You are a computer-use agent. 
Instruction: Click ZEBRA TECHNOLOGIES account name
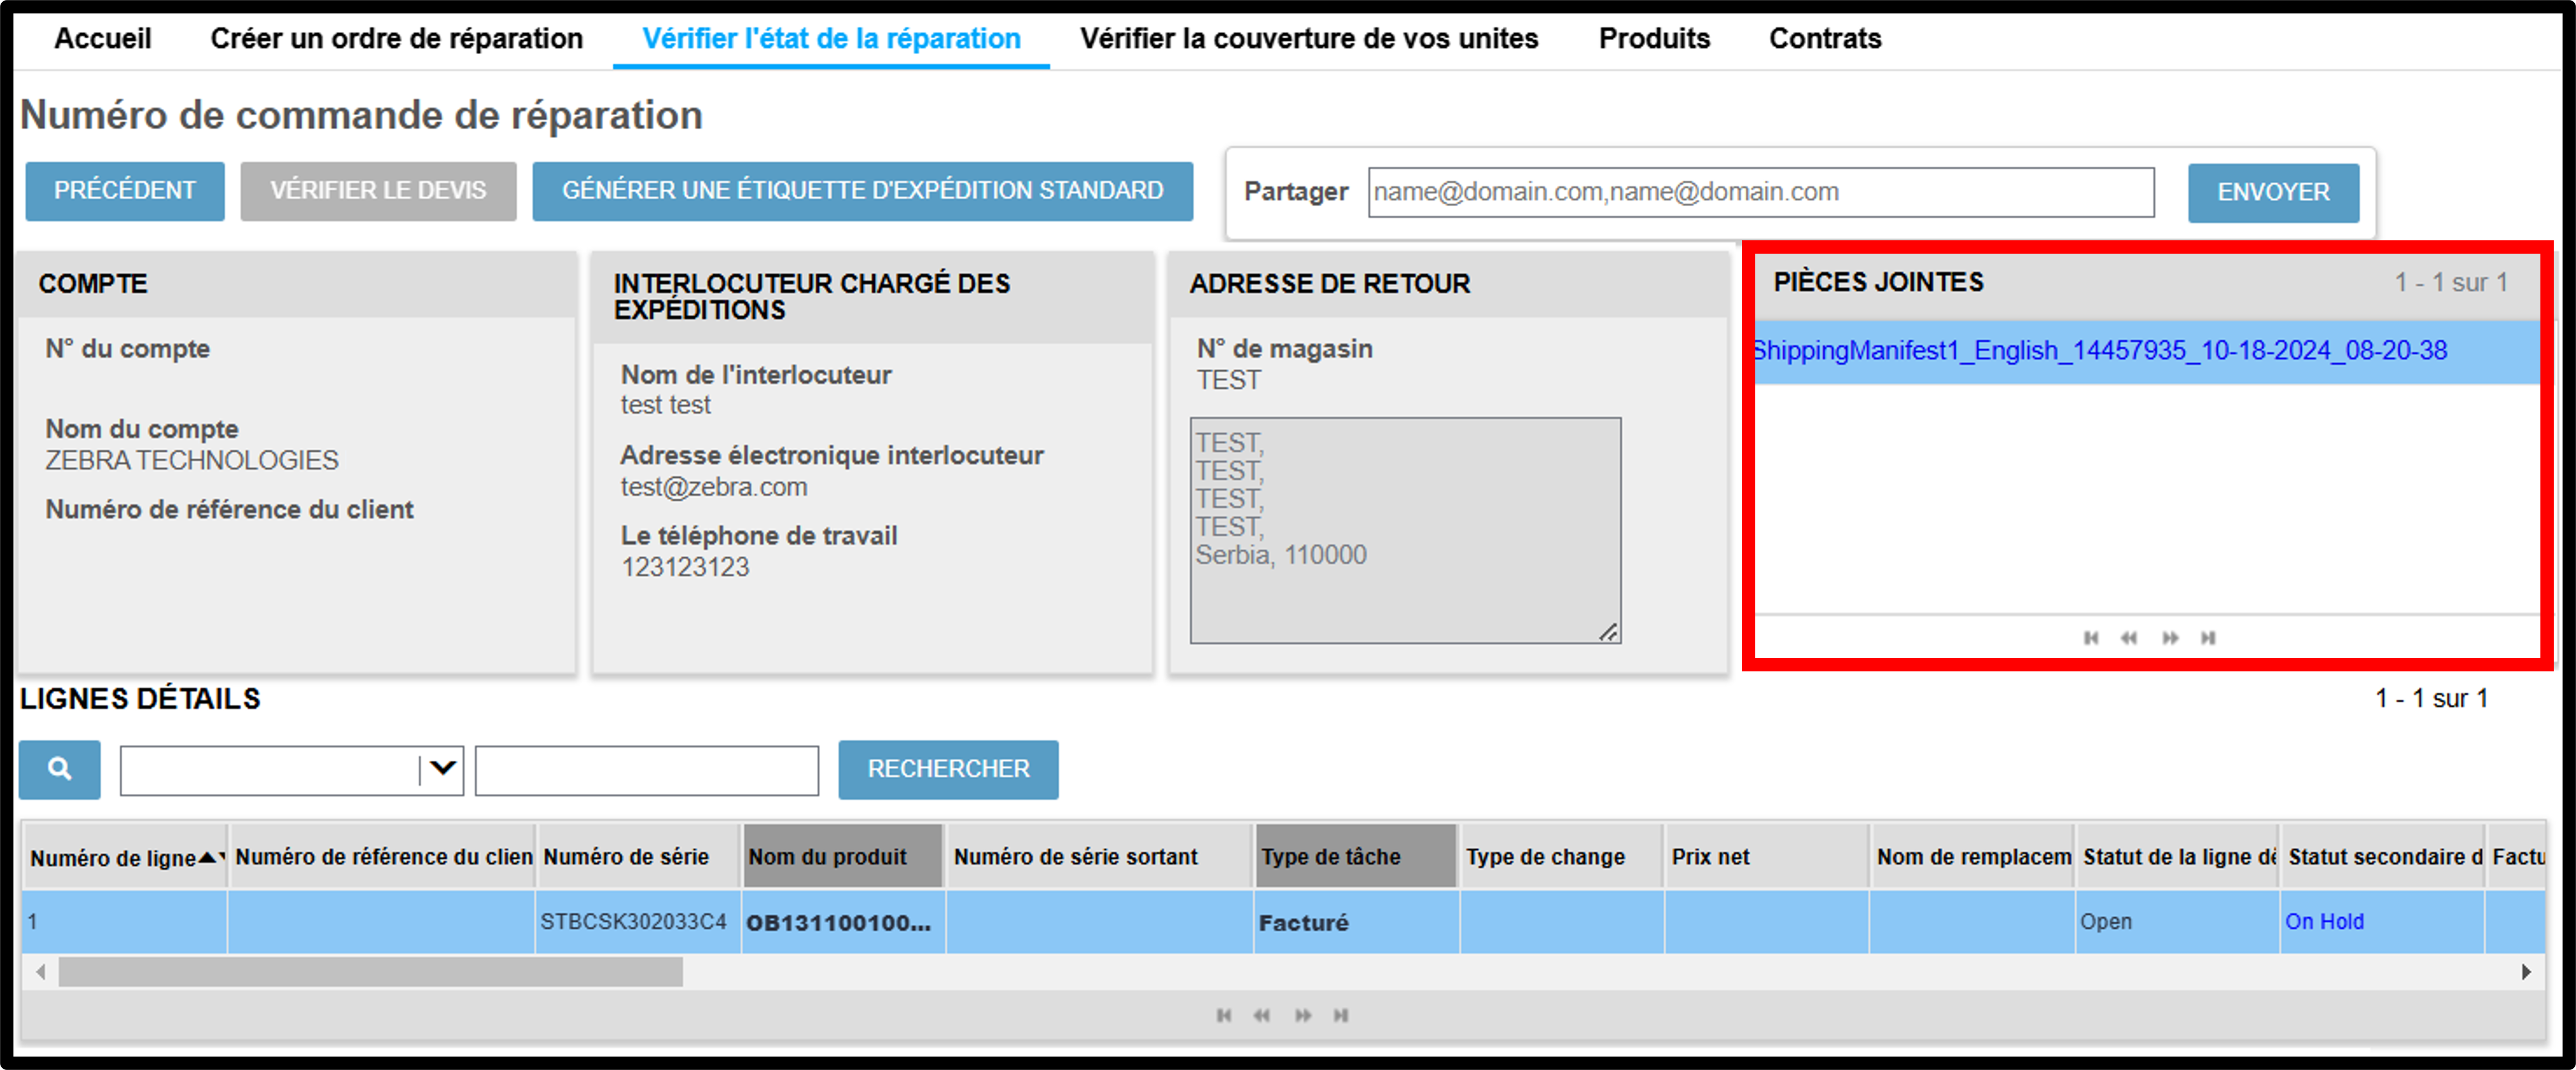(192, 460)
